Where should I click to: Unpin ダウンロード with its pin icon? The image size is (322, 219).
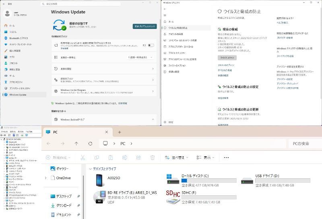[x=78, y=205]
